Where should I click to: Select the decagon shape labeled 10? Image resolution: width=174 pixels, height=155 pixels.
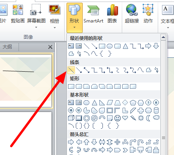tap(71, 110)
